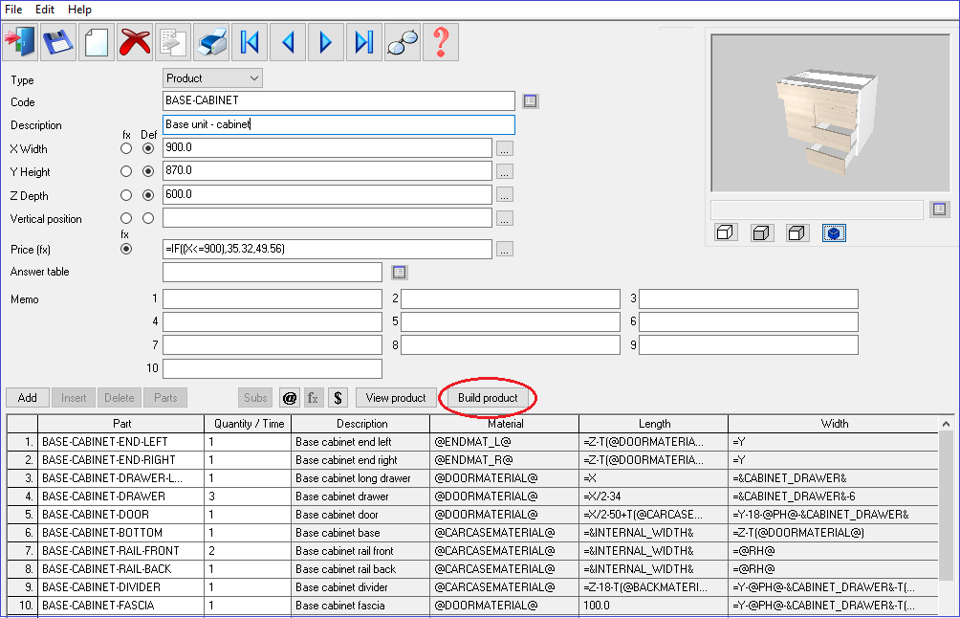Click the Insert button above the parts table
Viewport: 960px width, 618px height.
74,398
